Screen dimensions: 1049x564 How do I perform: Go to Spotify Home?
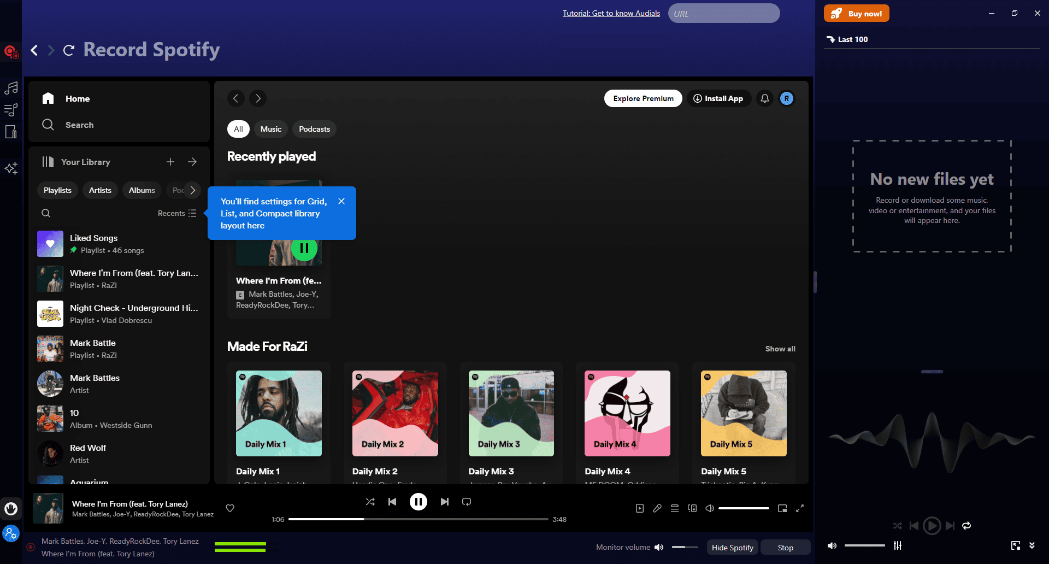[x=66, y=98]
